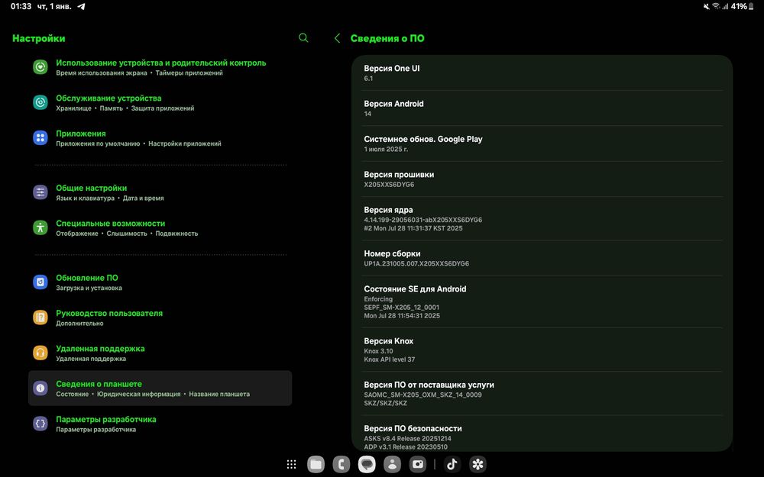This screenshot has height=477, width=764.
Task: Tap the Сведения о ПО title
Action: click(387, 38)
